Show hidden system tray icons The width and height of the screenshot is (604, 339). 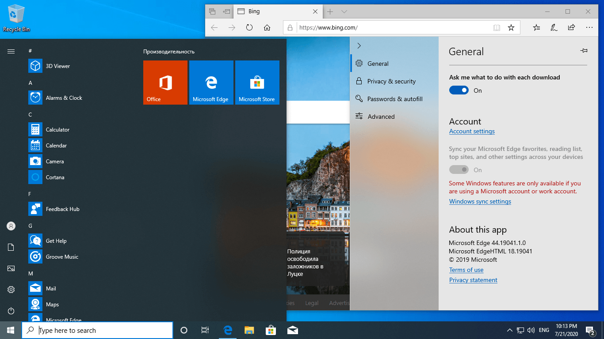pyautogui.click(x=510, y=330)
